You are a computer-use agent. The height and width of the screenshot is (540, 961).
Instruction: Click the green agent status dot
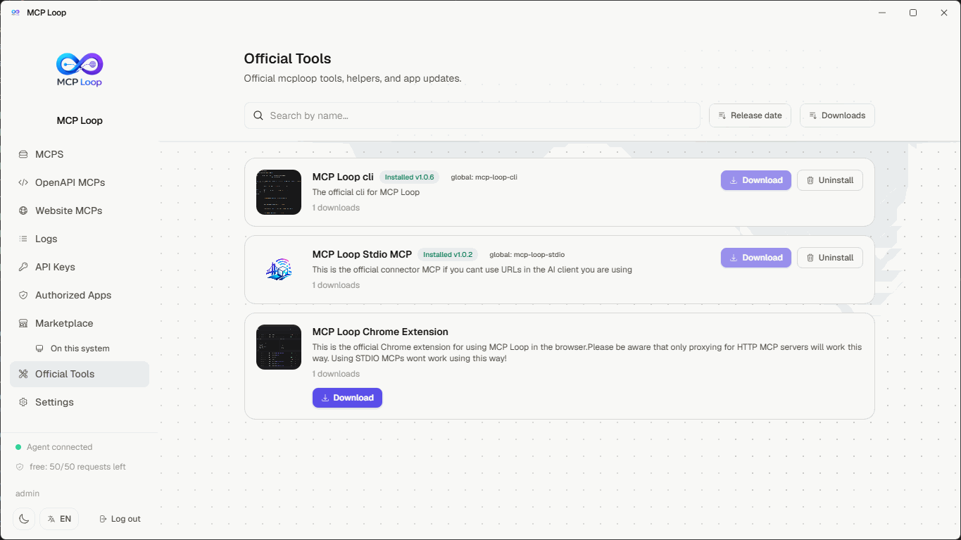pos(18,447)
